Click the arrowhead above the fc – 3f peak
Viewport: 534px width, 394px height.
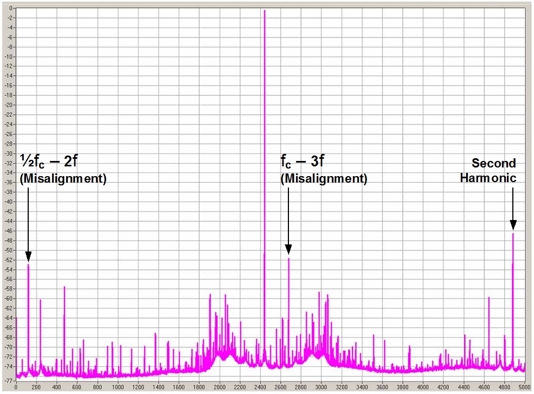point(288,249)
